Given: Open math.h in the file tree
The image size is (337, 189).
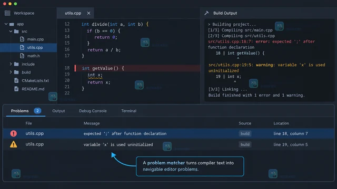Looking at the screenshot, I should coord(34,56).
